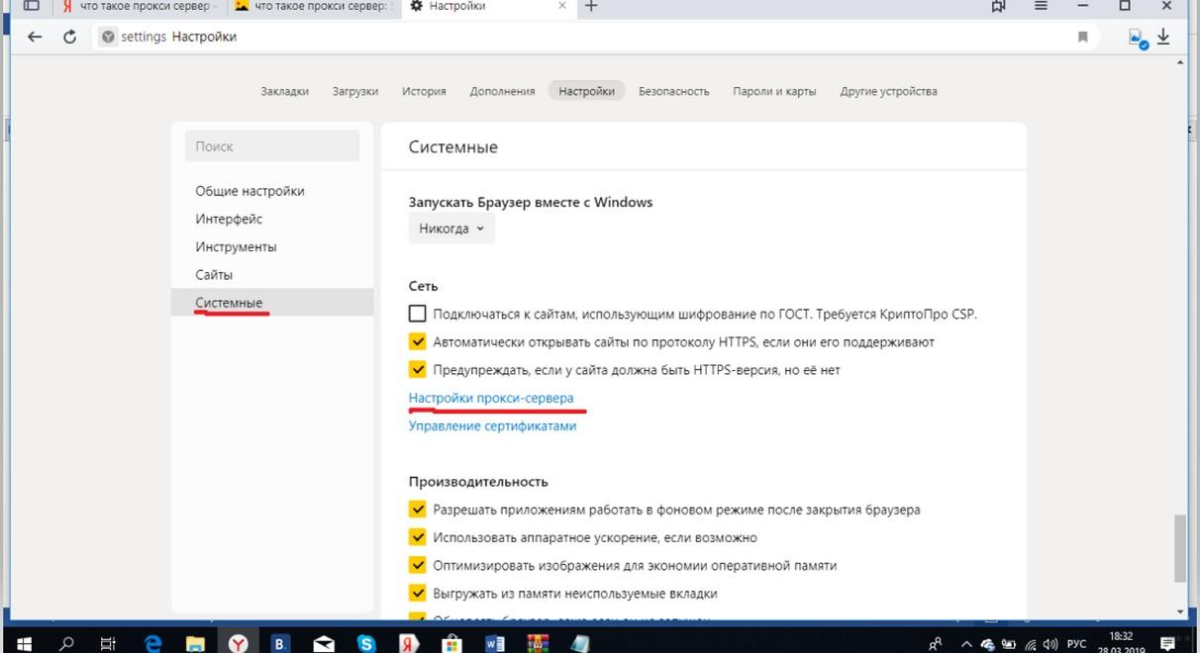Open the notification center icon
Image resolution: width=1200 pixels, height=653 pixels.
pyautogui.click(x=1167, y=644)
